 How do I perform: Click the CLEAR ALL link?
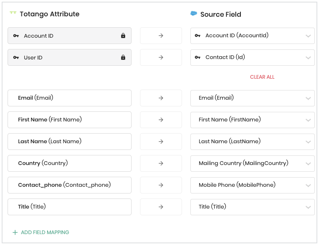point(262,77)
